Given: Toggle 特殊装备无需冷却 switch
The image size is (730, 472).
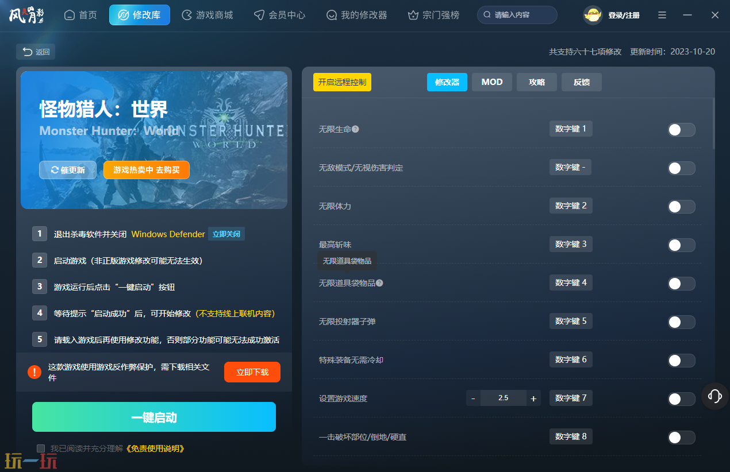Looking at the screenshot, I should pos(681,361).
